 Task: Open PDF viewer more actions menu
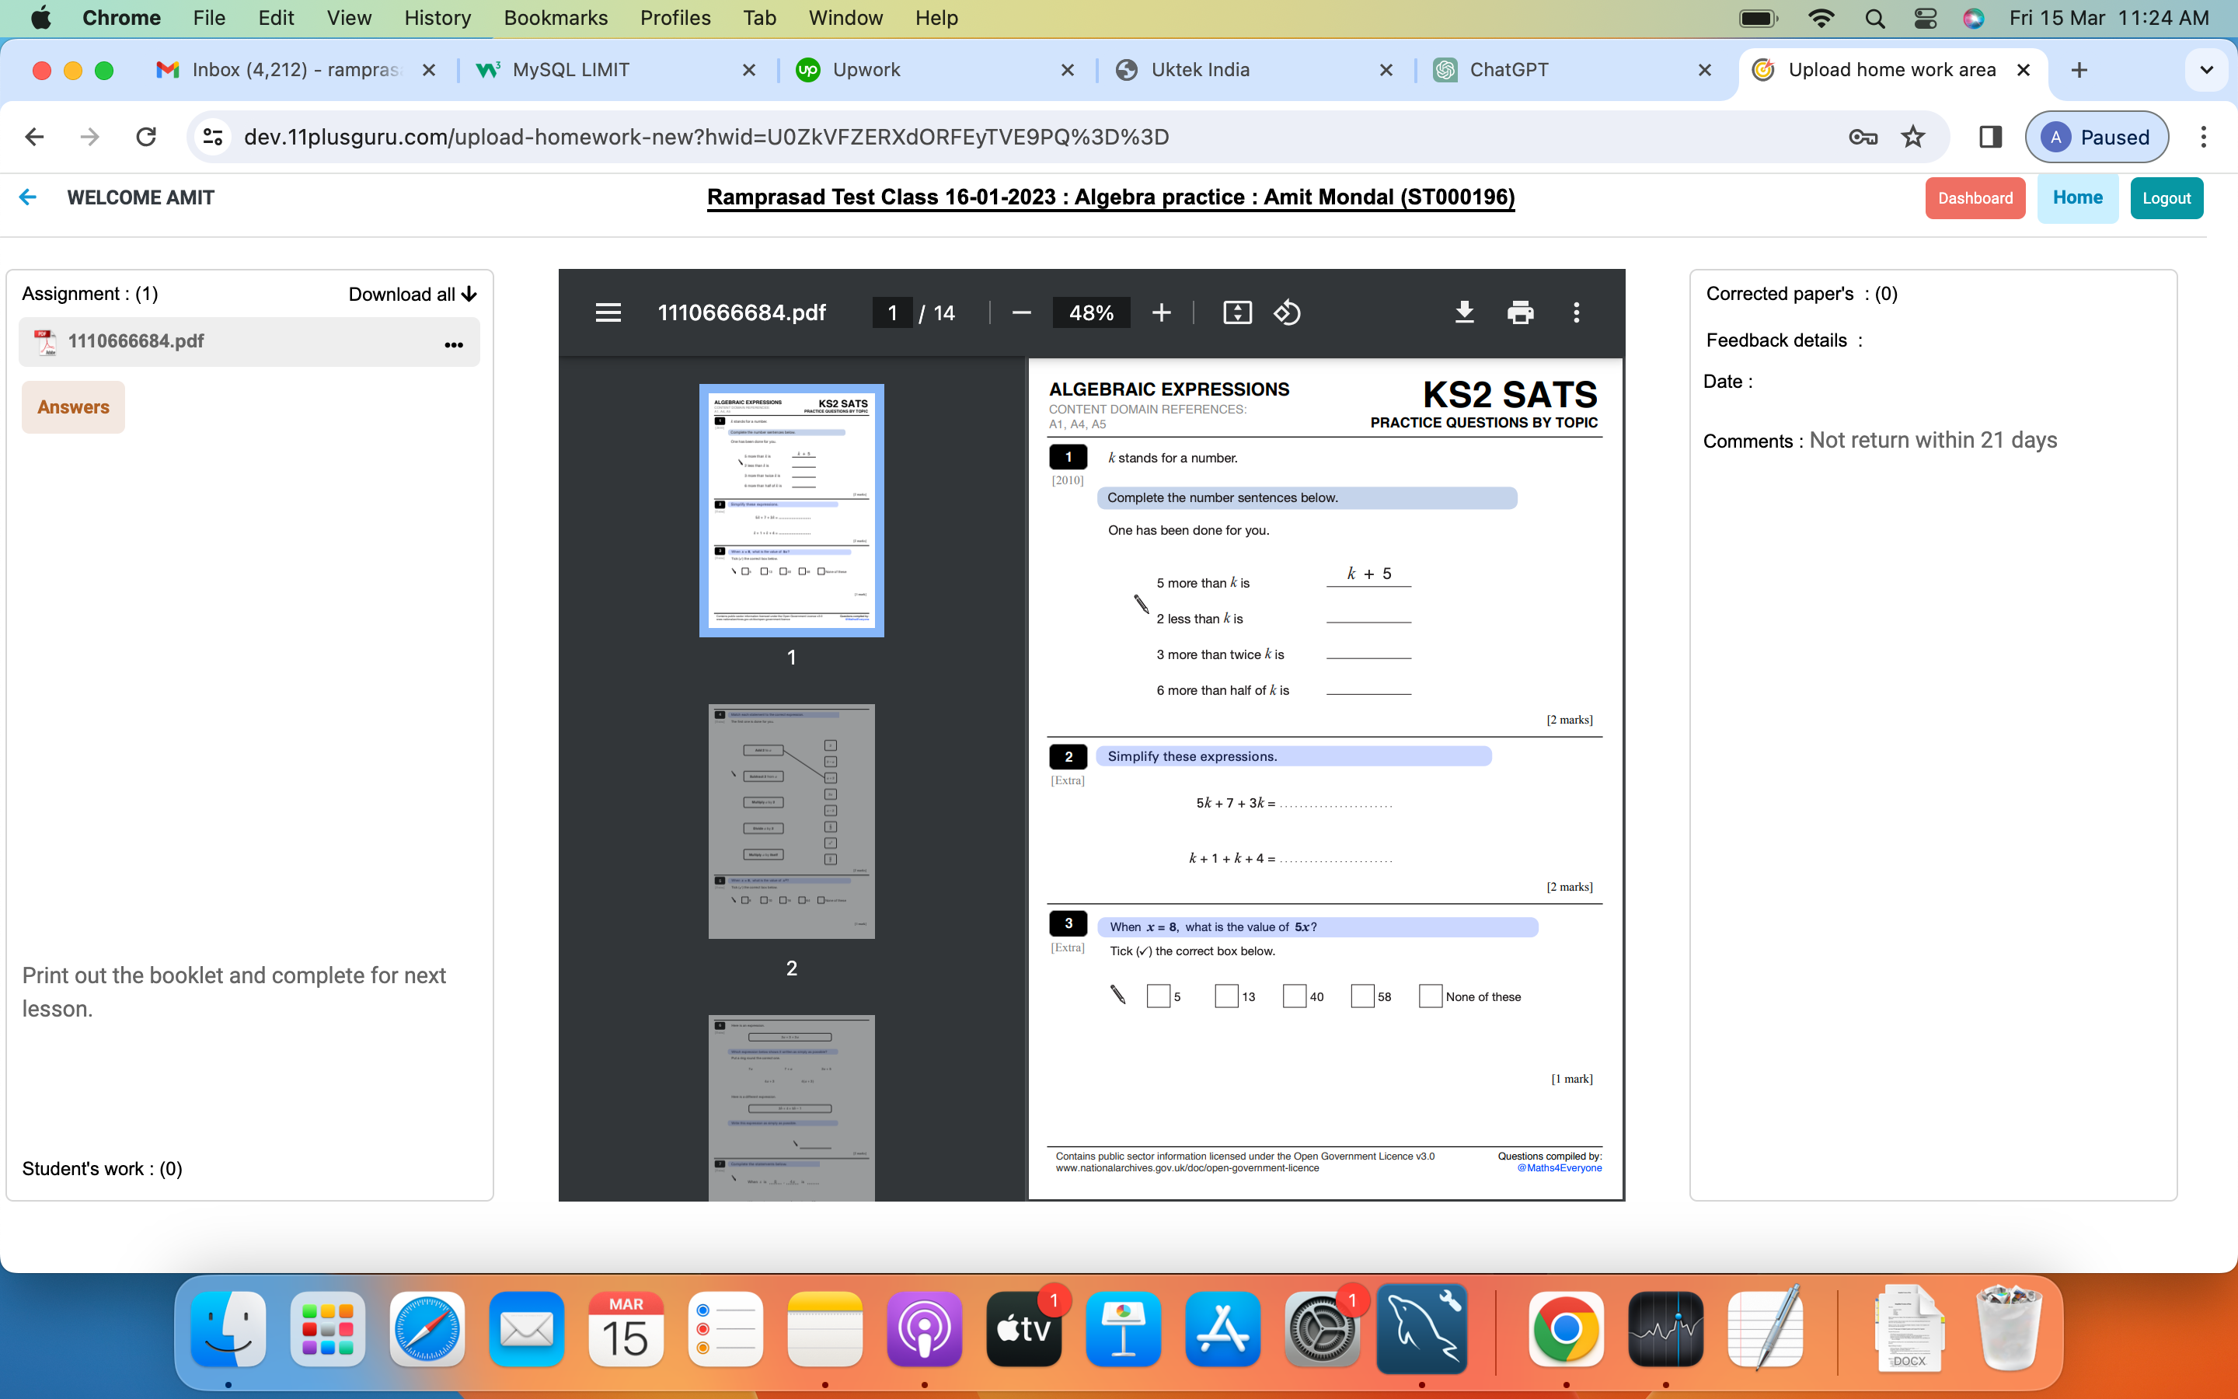tap(1576, 312)
